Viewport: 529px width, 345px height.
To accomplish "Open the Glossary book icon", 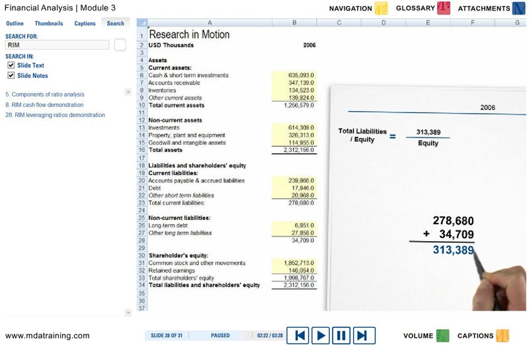I will tap(444, 9).
